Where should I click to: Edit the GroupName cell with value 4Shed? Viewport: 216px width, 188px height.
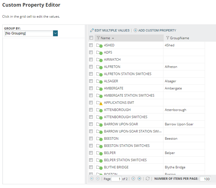point(184,45)
